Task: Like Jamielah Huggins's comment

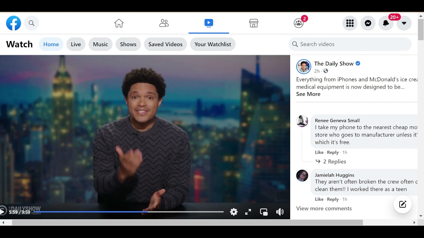Action: pyautogui.click(x=319, y=199)
